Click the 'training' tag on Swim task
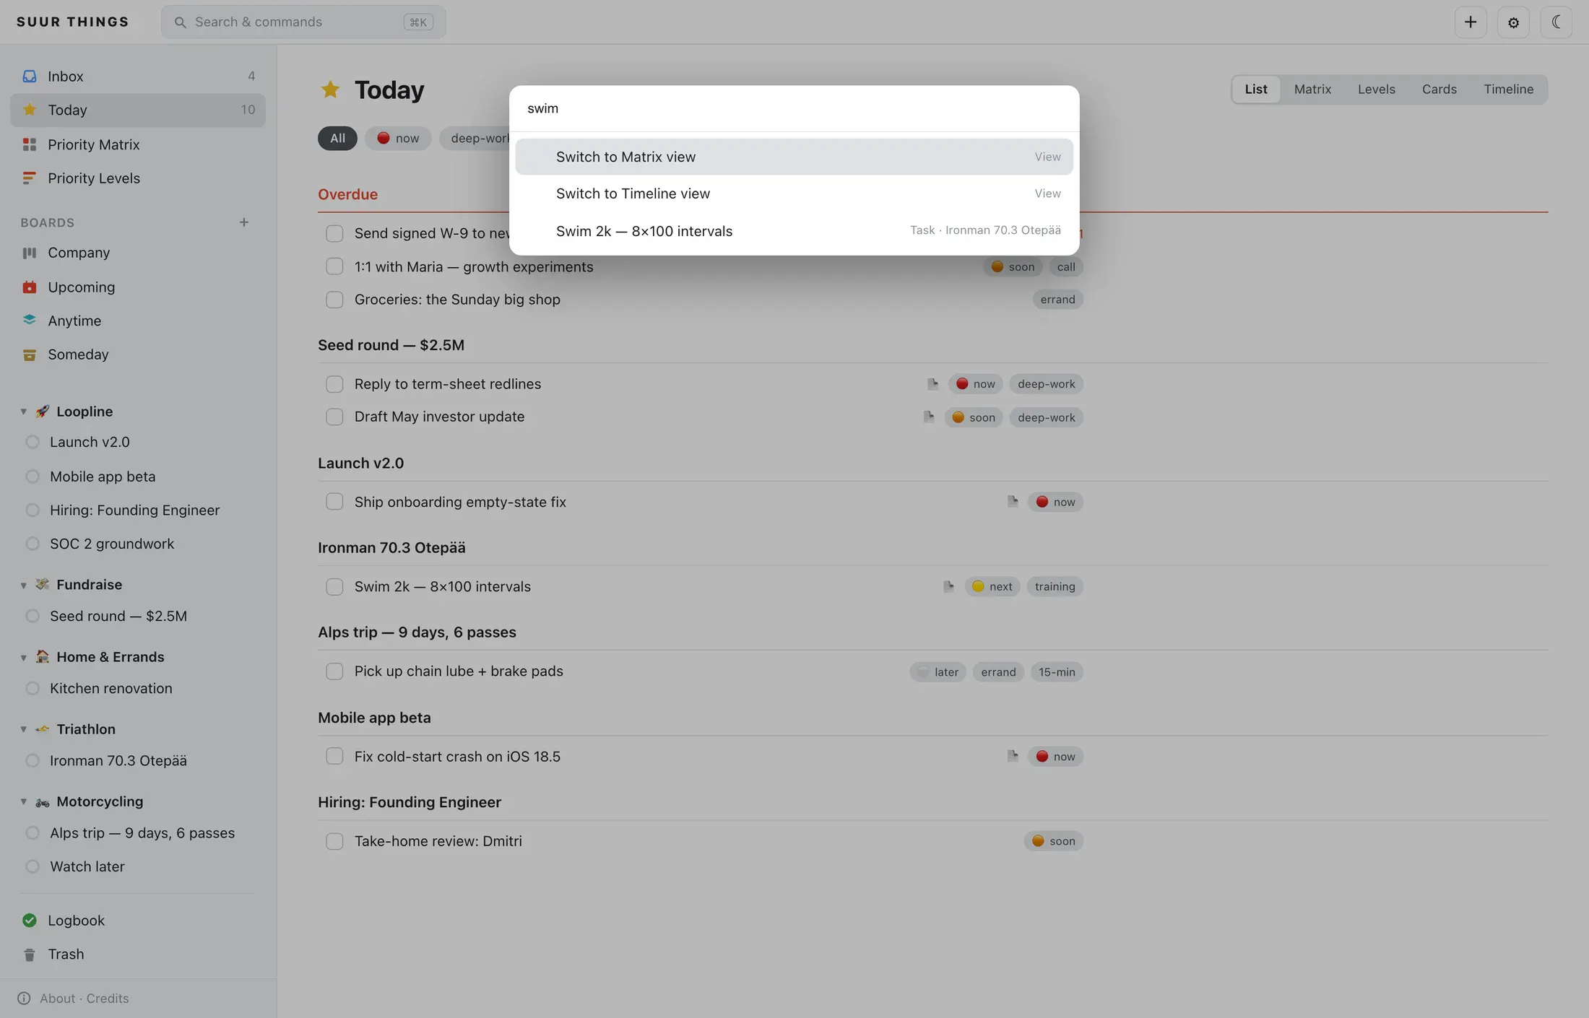1589x1018 pixels. tap(1055, 586)
